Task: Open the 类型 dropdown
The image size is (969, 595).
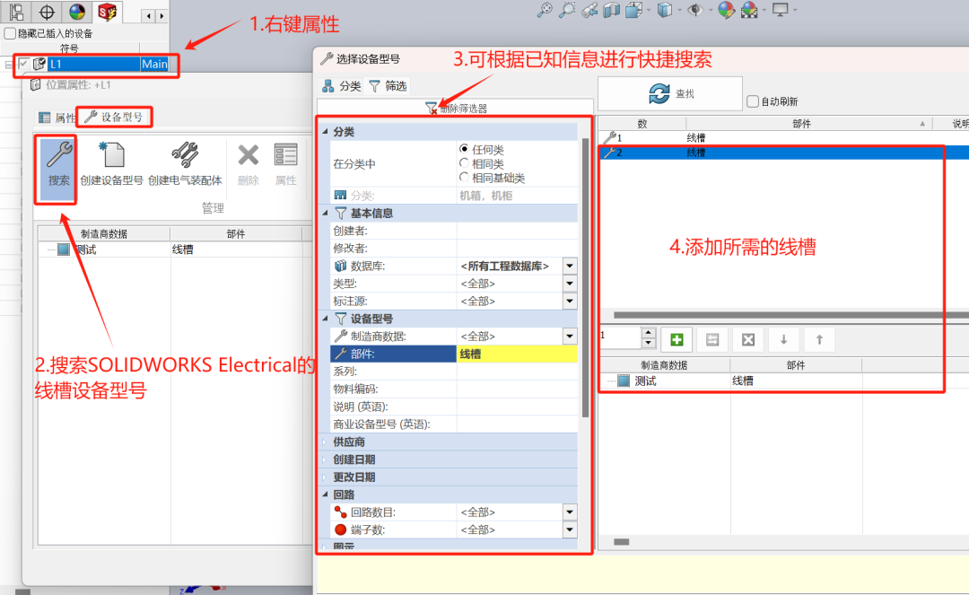Action: 568,283
